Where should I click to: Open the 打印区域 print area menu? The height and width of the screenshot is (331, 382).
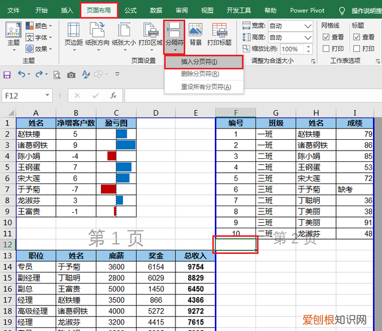(150, 36)
